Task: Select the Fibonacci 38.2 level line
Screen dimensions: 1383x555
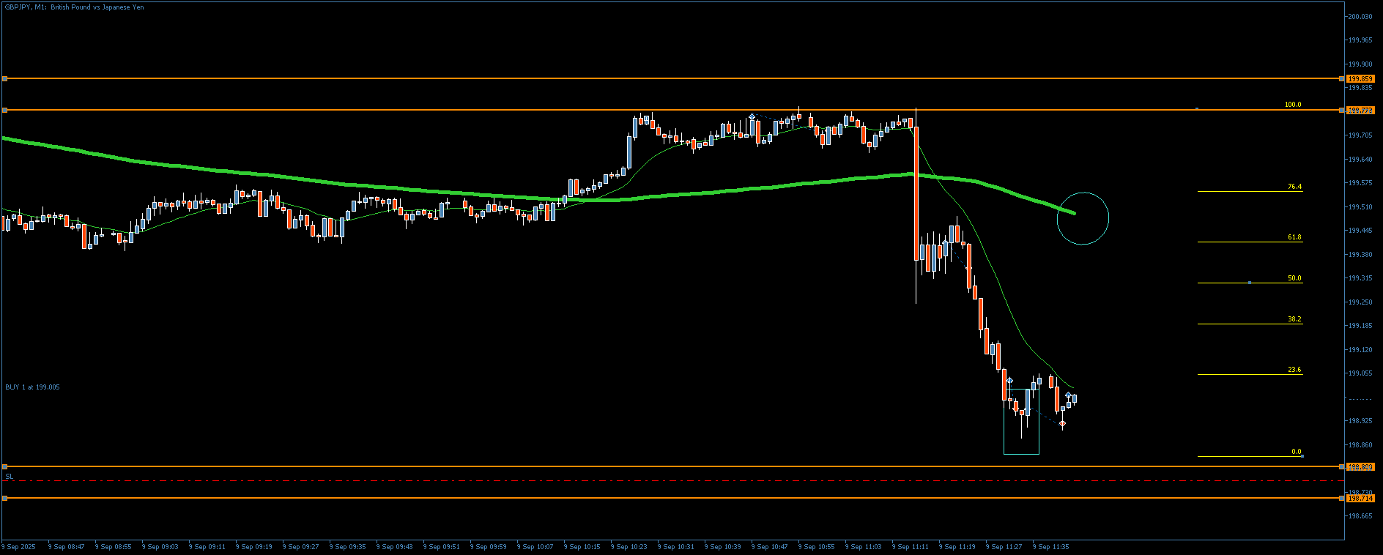Action: (x=1250, y=324)
